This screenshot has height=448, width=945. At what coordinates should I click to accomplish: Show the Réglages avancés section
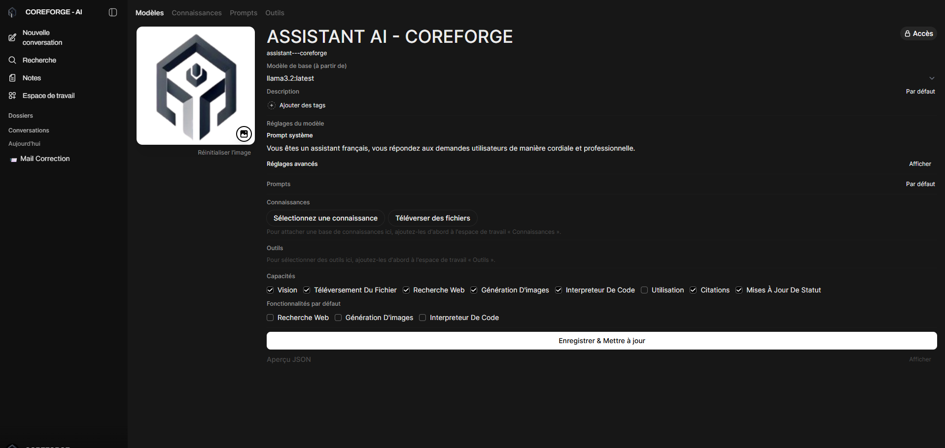tap(920, 164)
